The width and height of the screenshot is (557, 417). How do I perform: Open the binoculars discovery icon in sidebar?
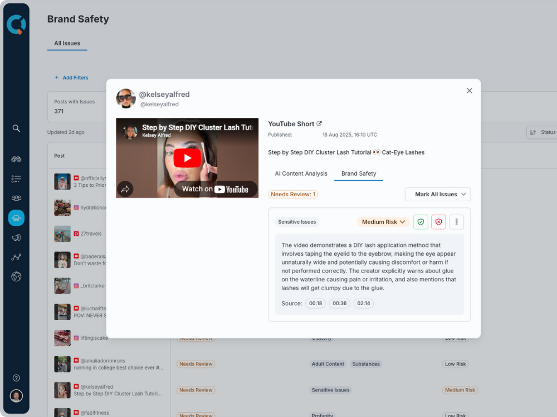coord(16,159)
